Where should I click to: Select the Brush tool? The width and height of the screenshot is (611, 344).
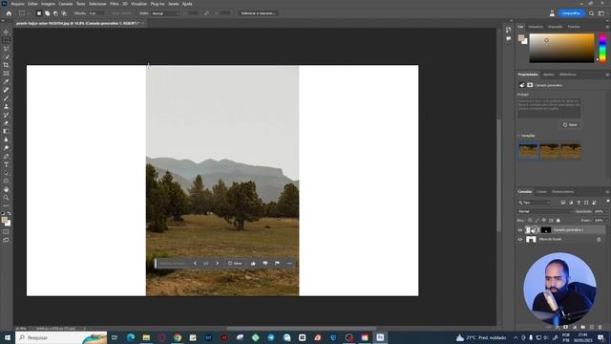[6, 98]
